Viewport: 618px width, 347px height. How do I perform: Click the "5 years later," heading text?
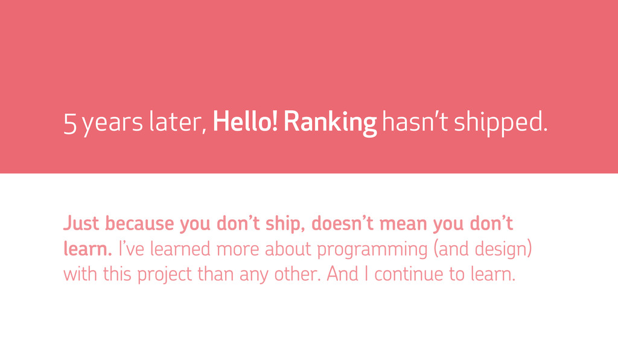[135, 123]
